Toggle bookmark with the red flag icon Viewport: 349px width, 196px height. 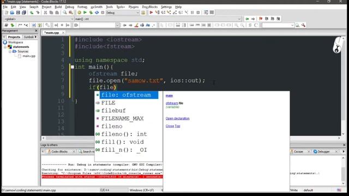pos(261,19)
